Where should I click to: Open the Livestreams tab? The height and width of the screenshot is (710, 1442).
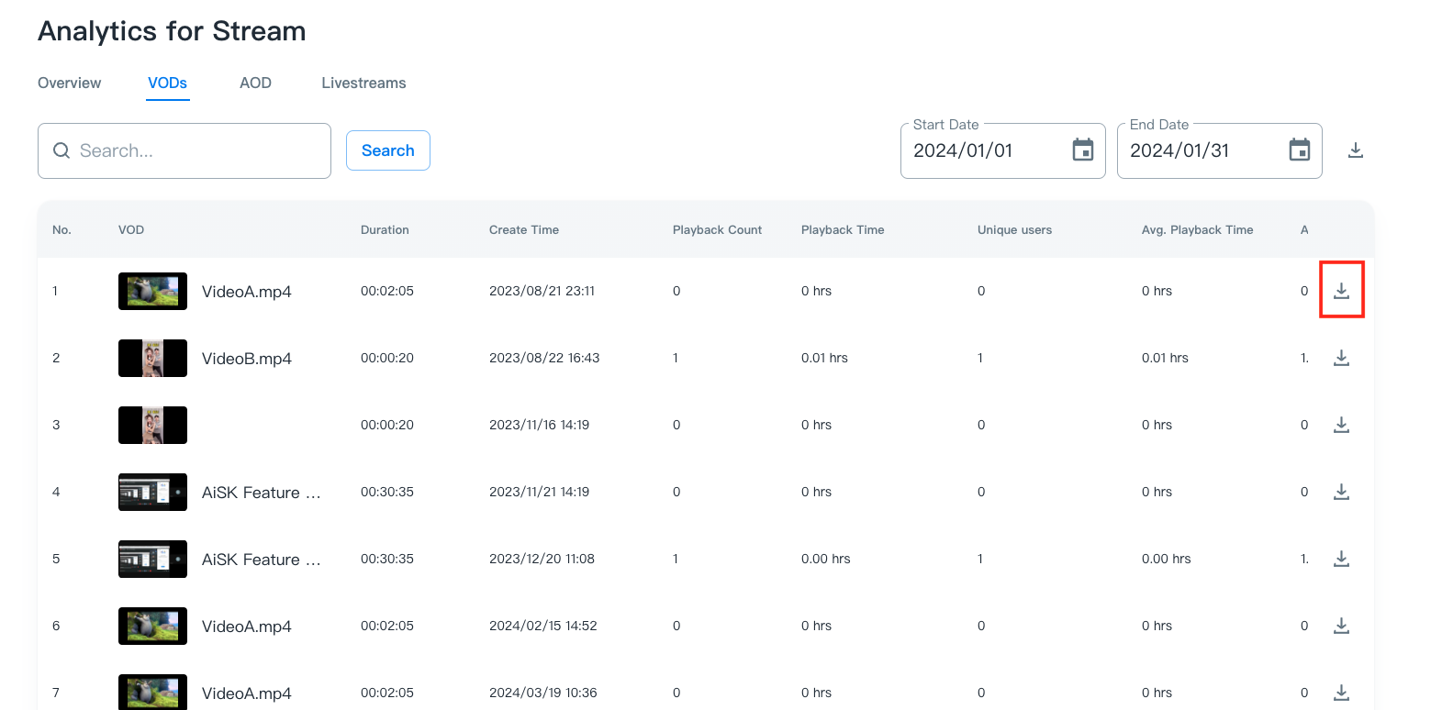click(x=363, y=83)
